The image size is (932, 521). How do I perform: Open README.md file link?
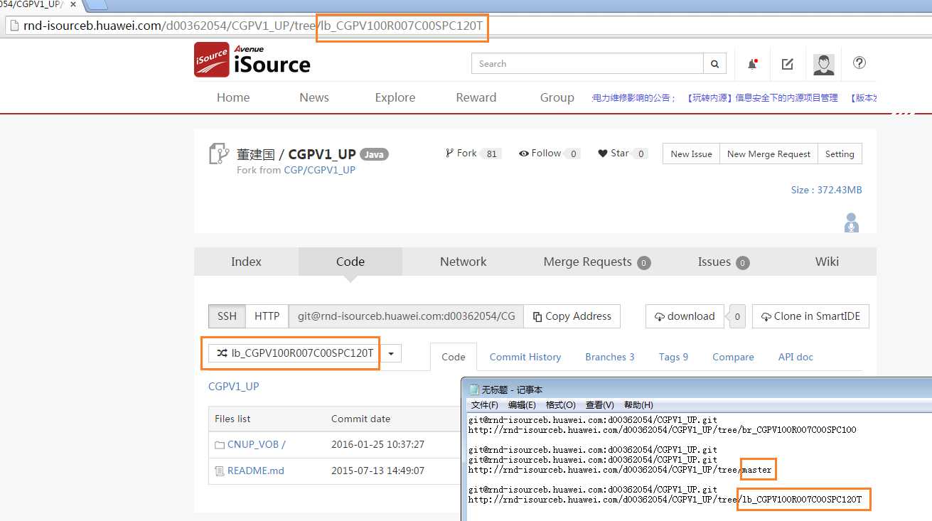(x=256, y=471)
